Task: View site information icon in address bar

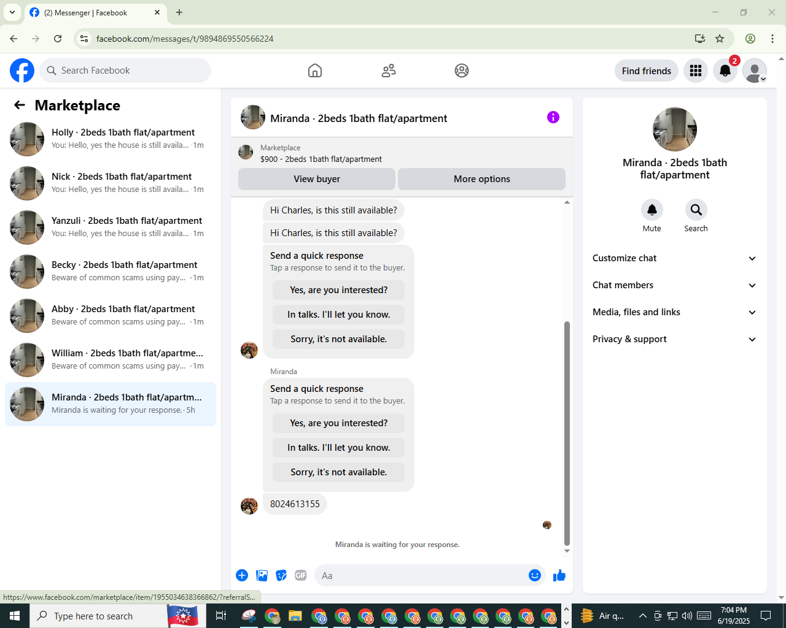Action: click(84, 39)
